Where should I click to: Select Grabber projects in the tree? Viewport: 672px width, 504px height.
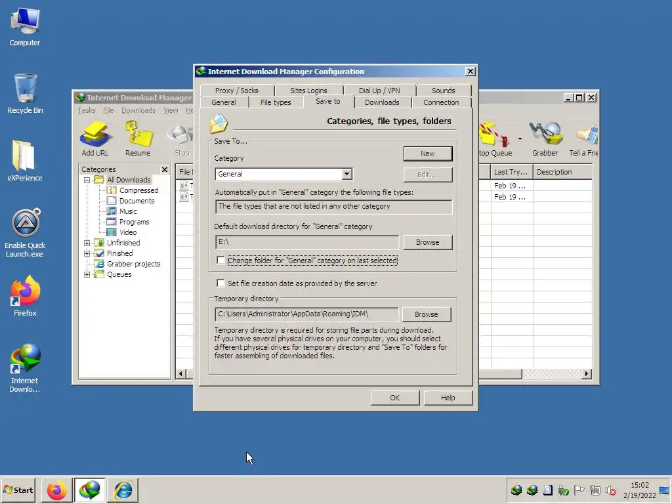pyautogui.click(x=133, y=264)
